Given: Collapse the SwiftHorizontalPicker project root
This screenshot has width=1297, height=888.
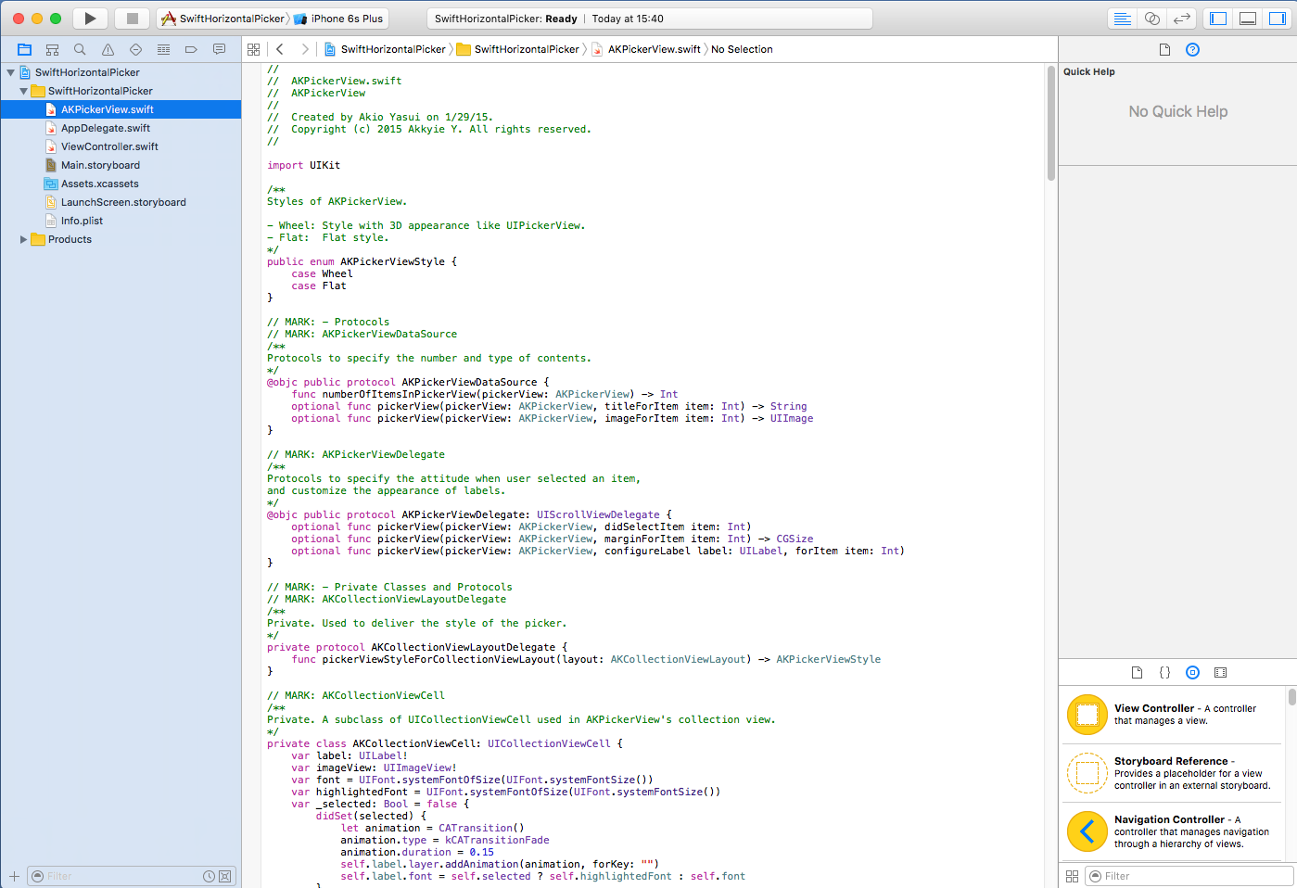Looking at the screenshot, I should pyautogui.click(x=11, y=72).
